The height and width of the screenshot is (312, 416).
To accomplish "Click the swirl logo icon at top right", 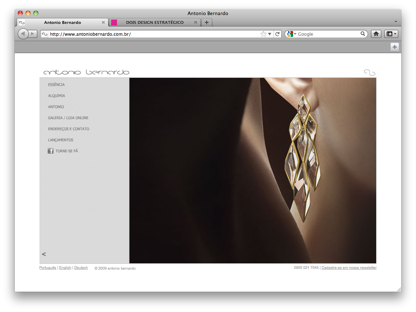I will (369, 72).
